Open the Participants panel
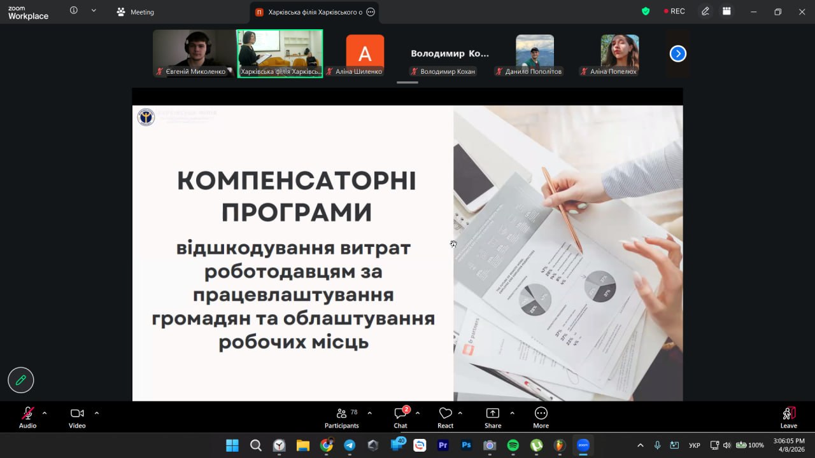Image resolution: width=815 pixels, height=458 pixels. [342, 417]
